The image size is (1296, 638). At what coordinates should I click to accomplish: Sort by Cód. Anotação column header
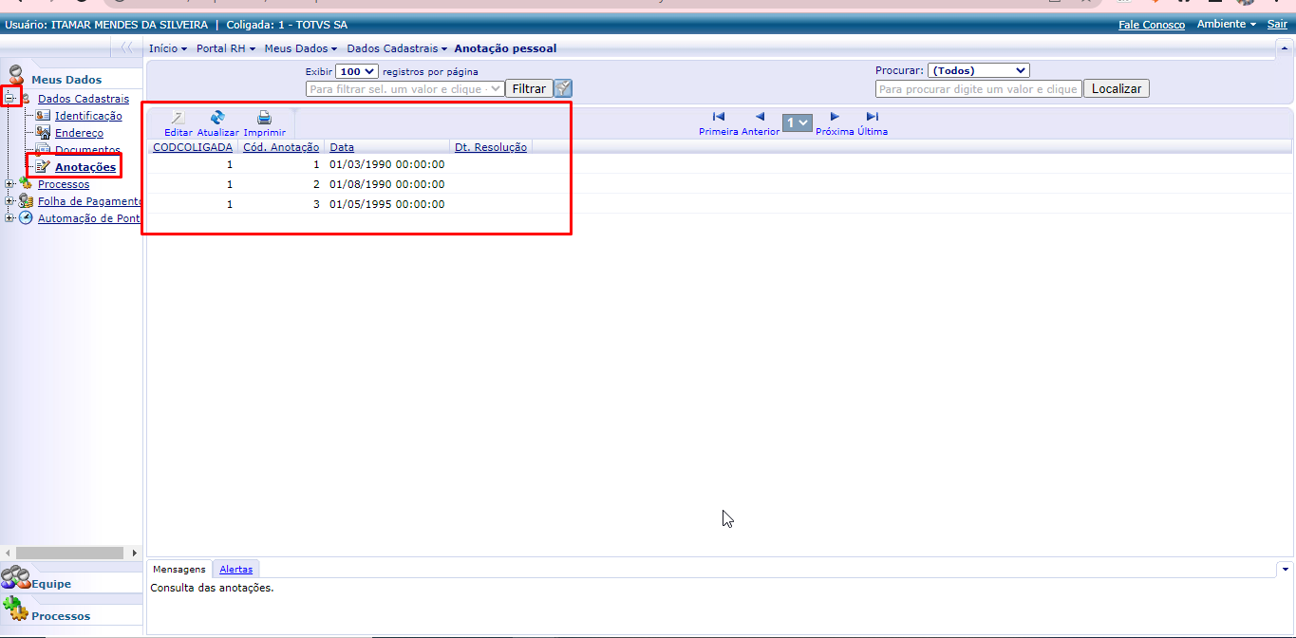[281, 147]
